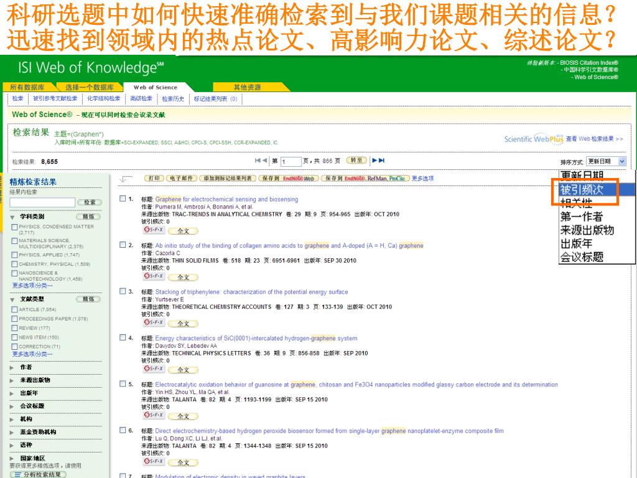637x478 pixels.
Task: Switch to the 选择一个数据库 tab
Action: point(90,87)
